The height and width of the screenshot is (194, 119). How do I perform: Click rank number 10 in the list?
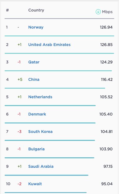(x=8, y=184)
